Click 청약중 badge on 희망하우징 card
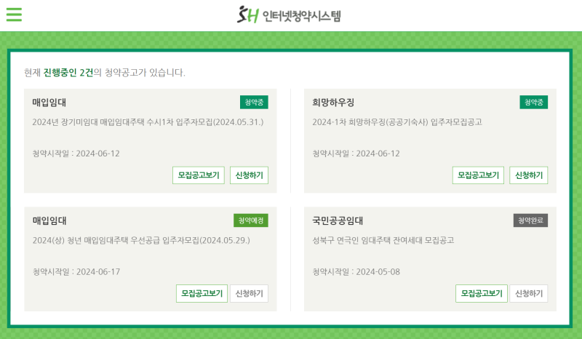Screen dimensions: 582x339 coord(534,102)
